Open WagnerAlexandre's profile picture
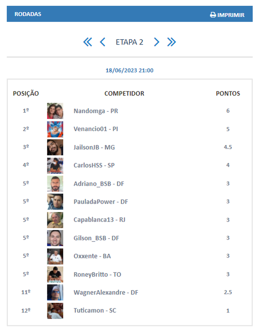The width and height of the screenshot is (259, 331). (x=55, y=292)
